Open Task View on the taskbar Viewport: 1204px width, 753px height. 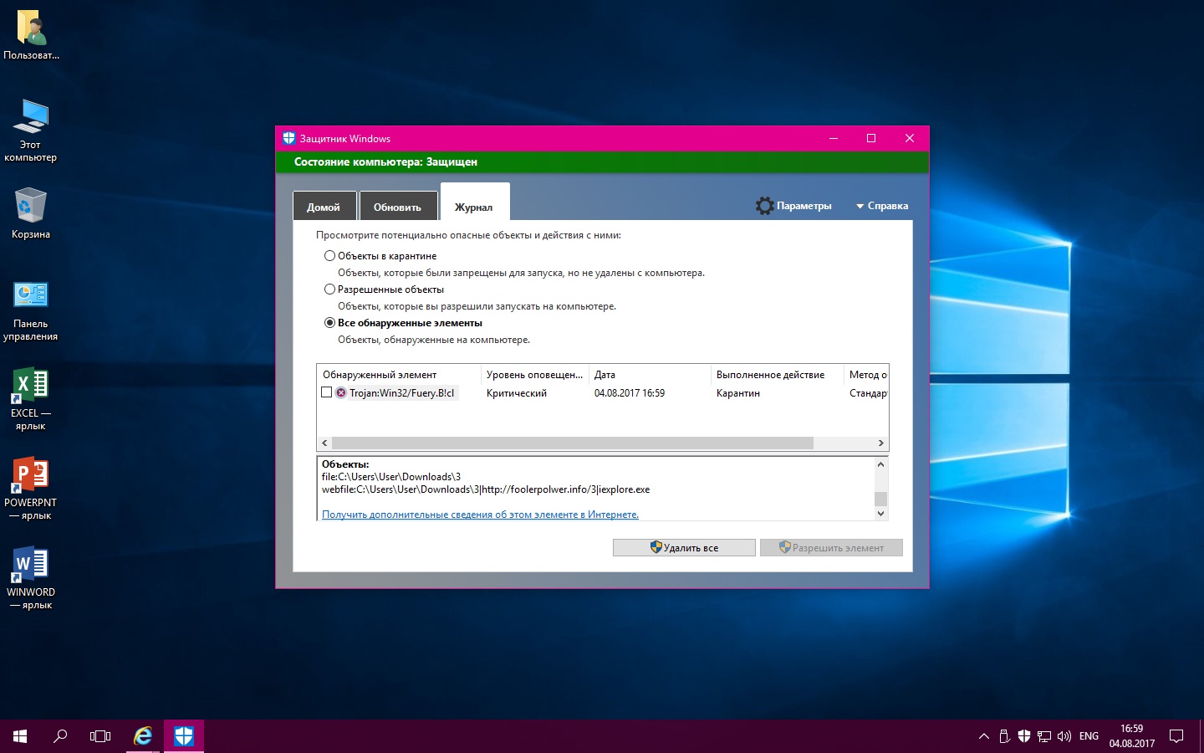point(100,736)
